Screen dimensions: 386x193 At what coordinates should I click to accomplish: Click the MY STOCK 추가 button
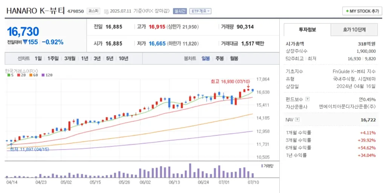point(362,11)
